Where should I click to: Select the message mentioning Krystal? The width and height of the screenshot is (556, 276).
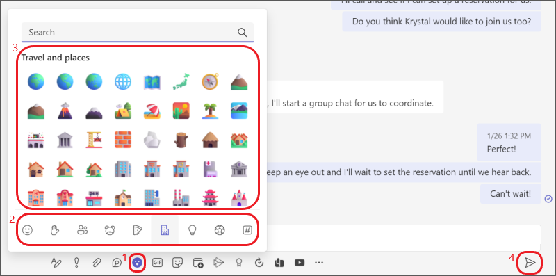coord(441,22)
